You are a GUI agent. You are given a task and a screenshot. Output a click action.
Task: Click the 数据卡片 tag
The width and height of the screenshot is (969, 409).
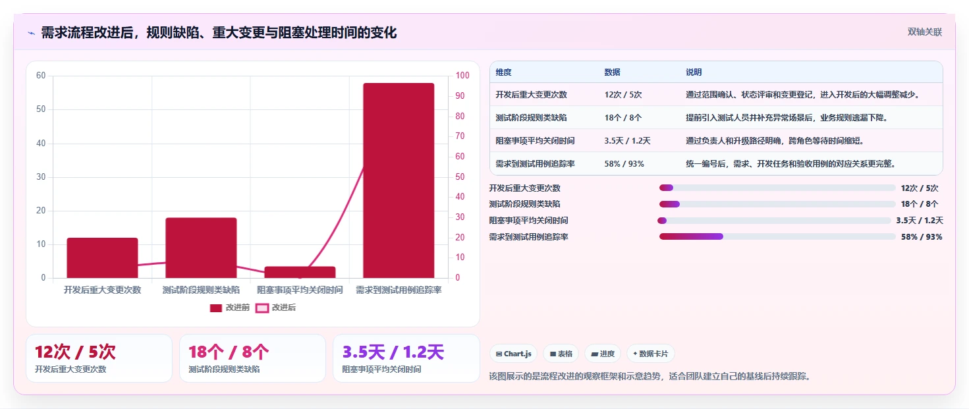click(650, 354)
